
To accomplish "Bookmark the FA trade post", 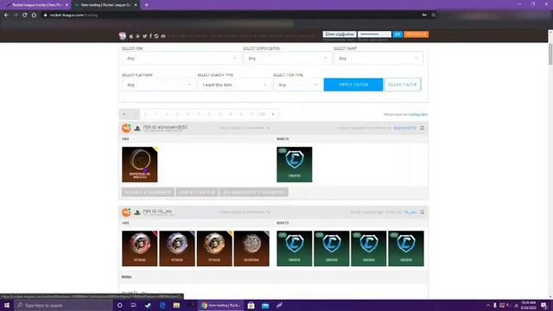I will (x=423, y=213).
